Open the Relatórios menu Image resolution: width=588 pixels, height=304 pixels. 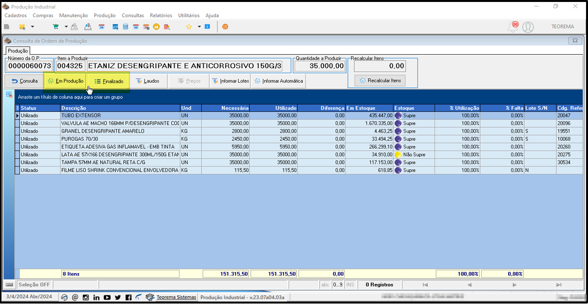pyautogui.click(x=161, y=15)
